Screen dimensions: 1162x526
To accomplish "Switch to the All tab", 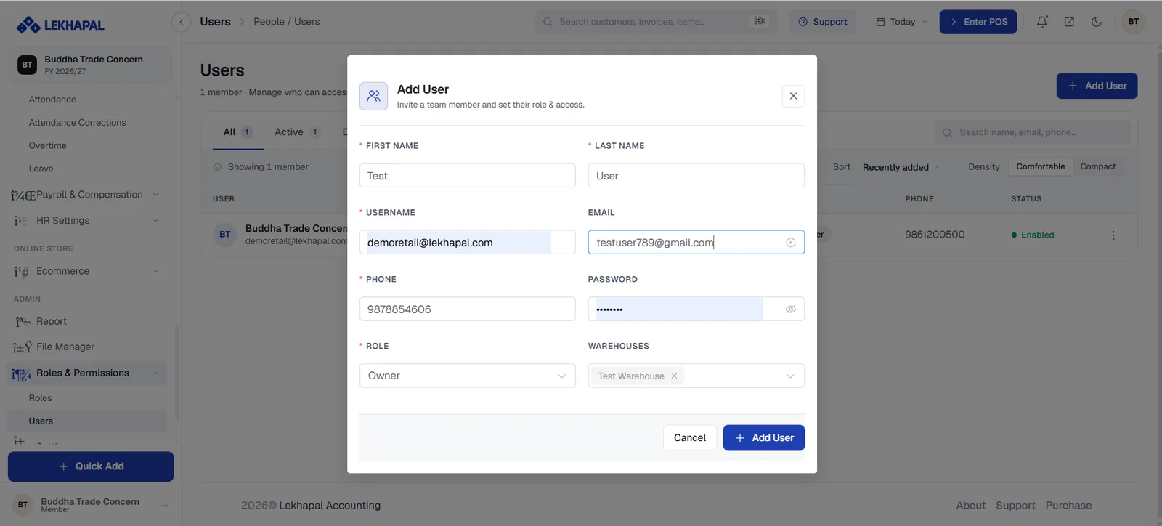I will click(x=237, y=132).
